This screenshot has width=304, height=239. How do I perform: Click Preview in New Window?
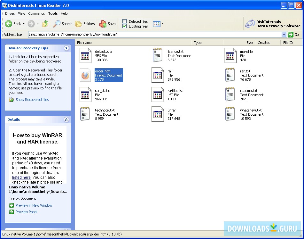(34, 205)
